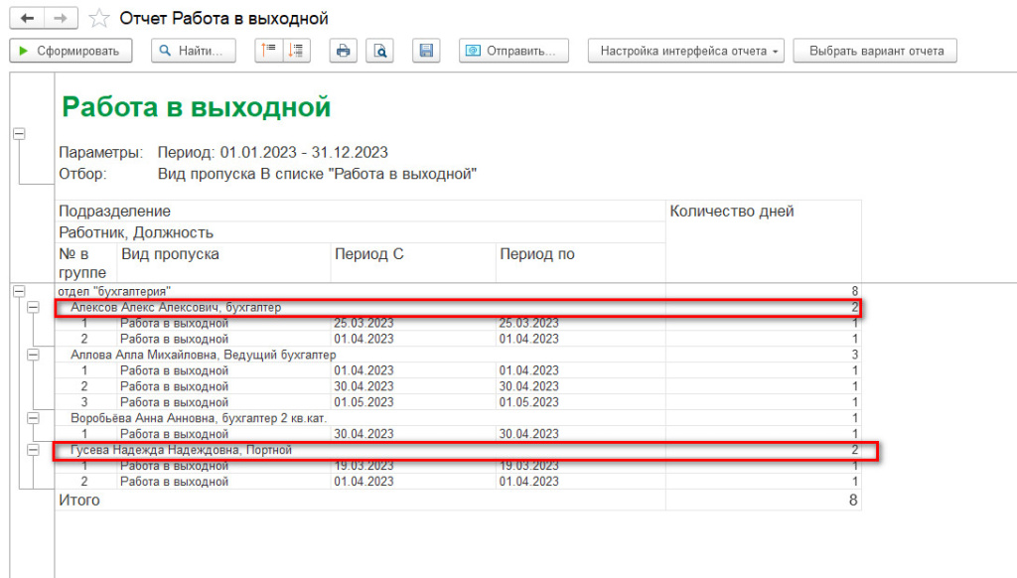
Task: Click Выбрать вариант отчета
Action: click(x=874, y=51)
